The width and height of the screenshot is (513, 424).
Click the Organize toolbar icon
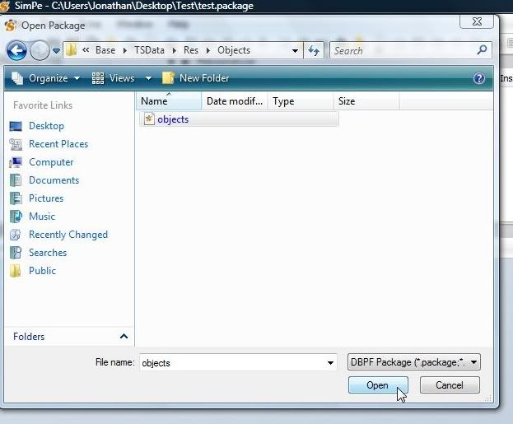tap(17, 78)
